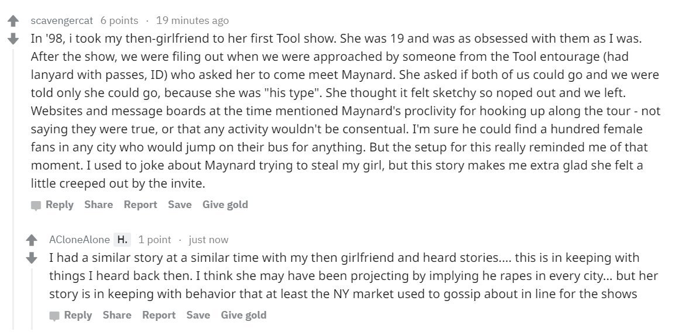Open scavengercat user profile

tap(61, 20)
